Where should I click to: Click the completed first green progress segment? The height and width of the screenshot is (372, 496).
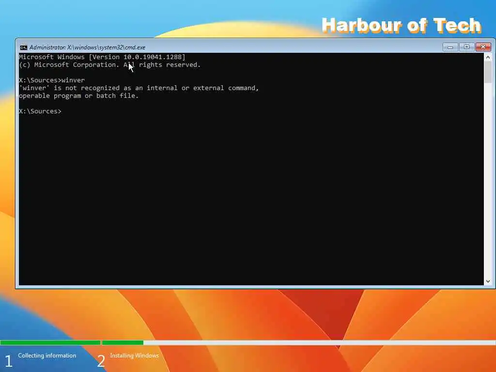tap(50, 342)
